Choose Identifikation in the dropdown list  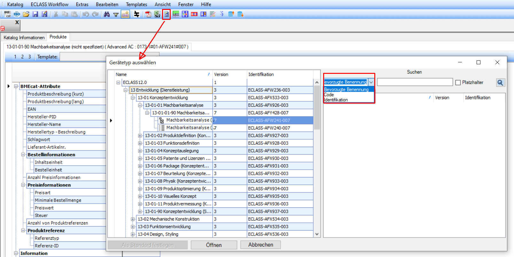[336, 100]
